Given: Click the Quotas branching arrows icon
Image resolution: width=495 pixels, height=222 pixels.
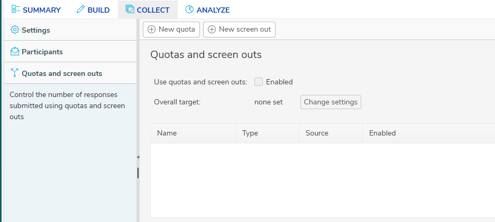Looking at the screenshot, I should [x=14, y=73].
